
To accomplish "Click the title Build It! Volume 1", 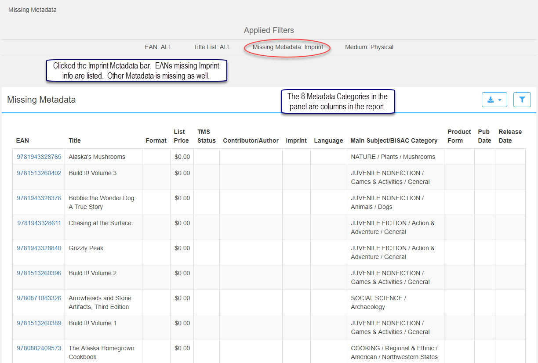I will pyautogui.click(x=93, y=323).
